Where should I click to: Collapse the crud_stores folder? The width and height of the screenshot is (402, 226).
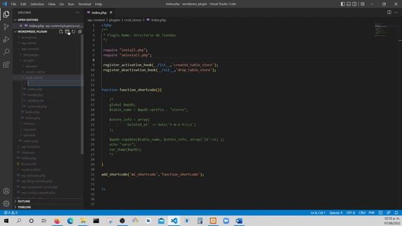[x=34, y=78]
